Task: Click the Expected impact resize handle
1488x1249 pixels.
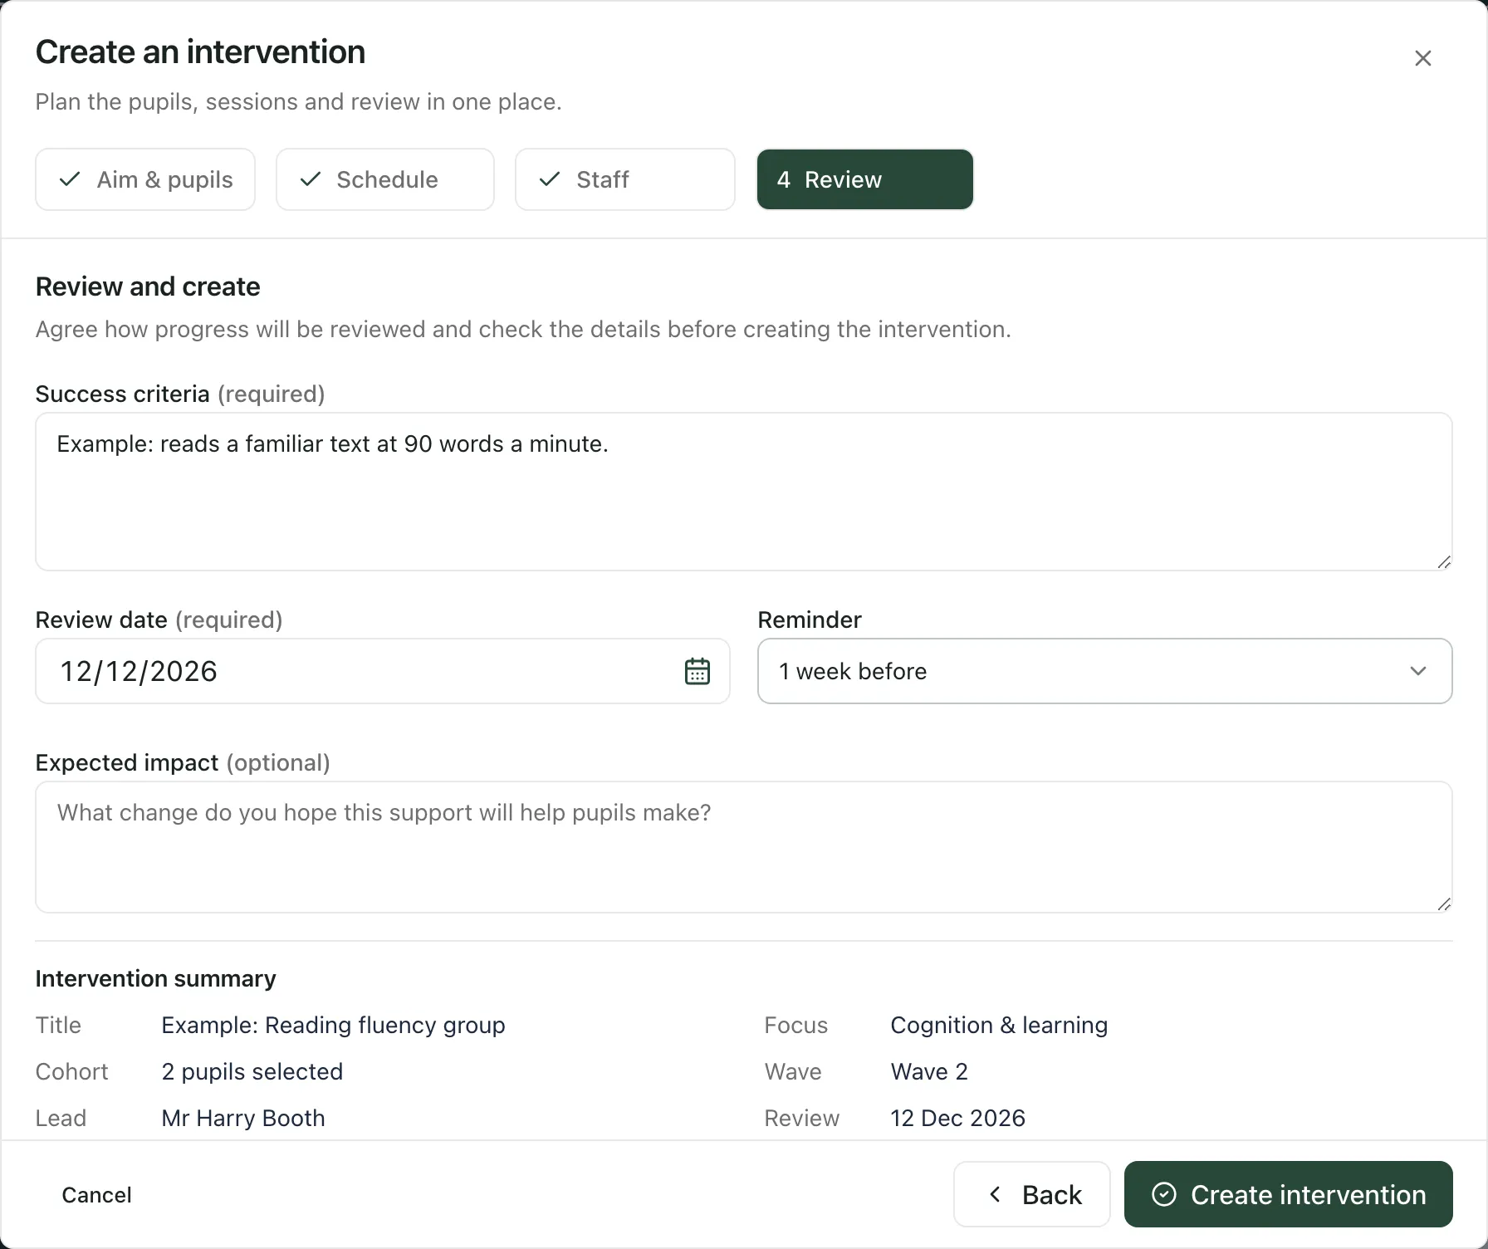Action: click(1443, 904)
